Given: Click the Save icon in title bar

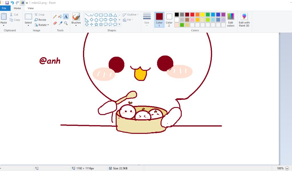Looking at the screenshot, I should click(x=7, y=3).
